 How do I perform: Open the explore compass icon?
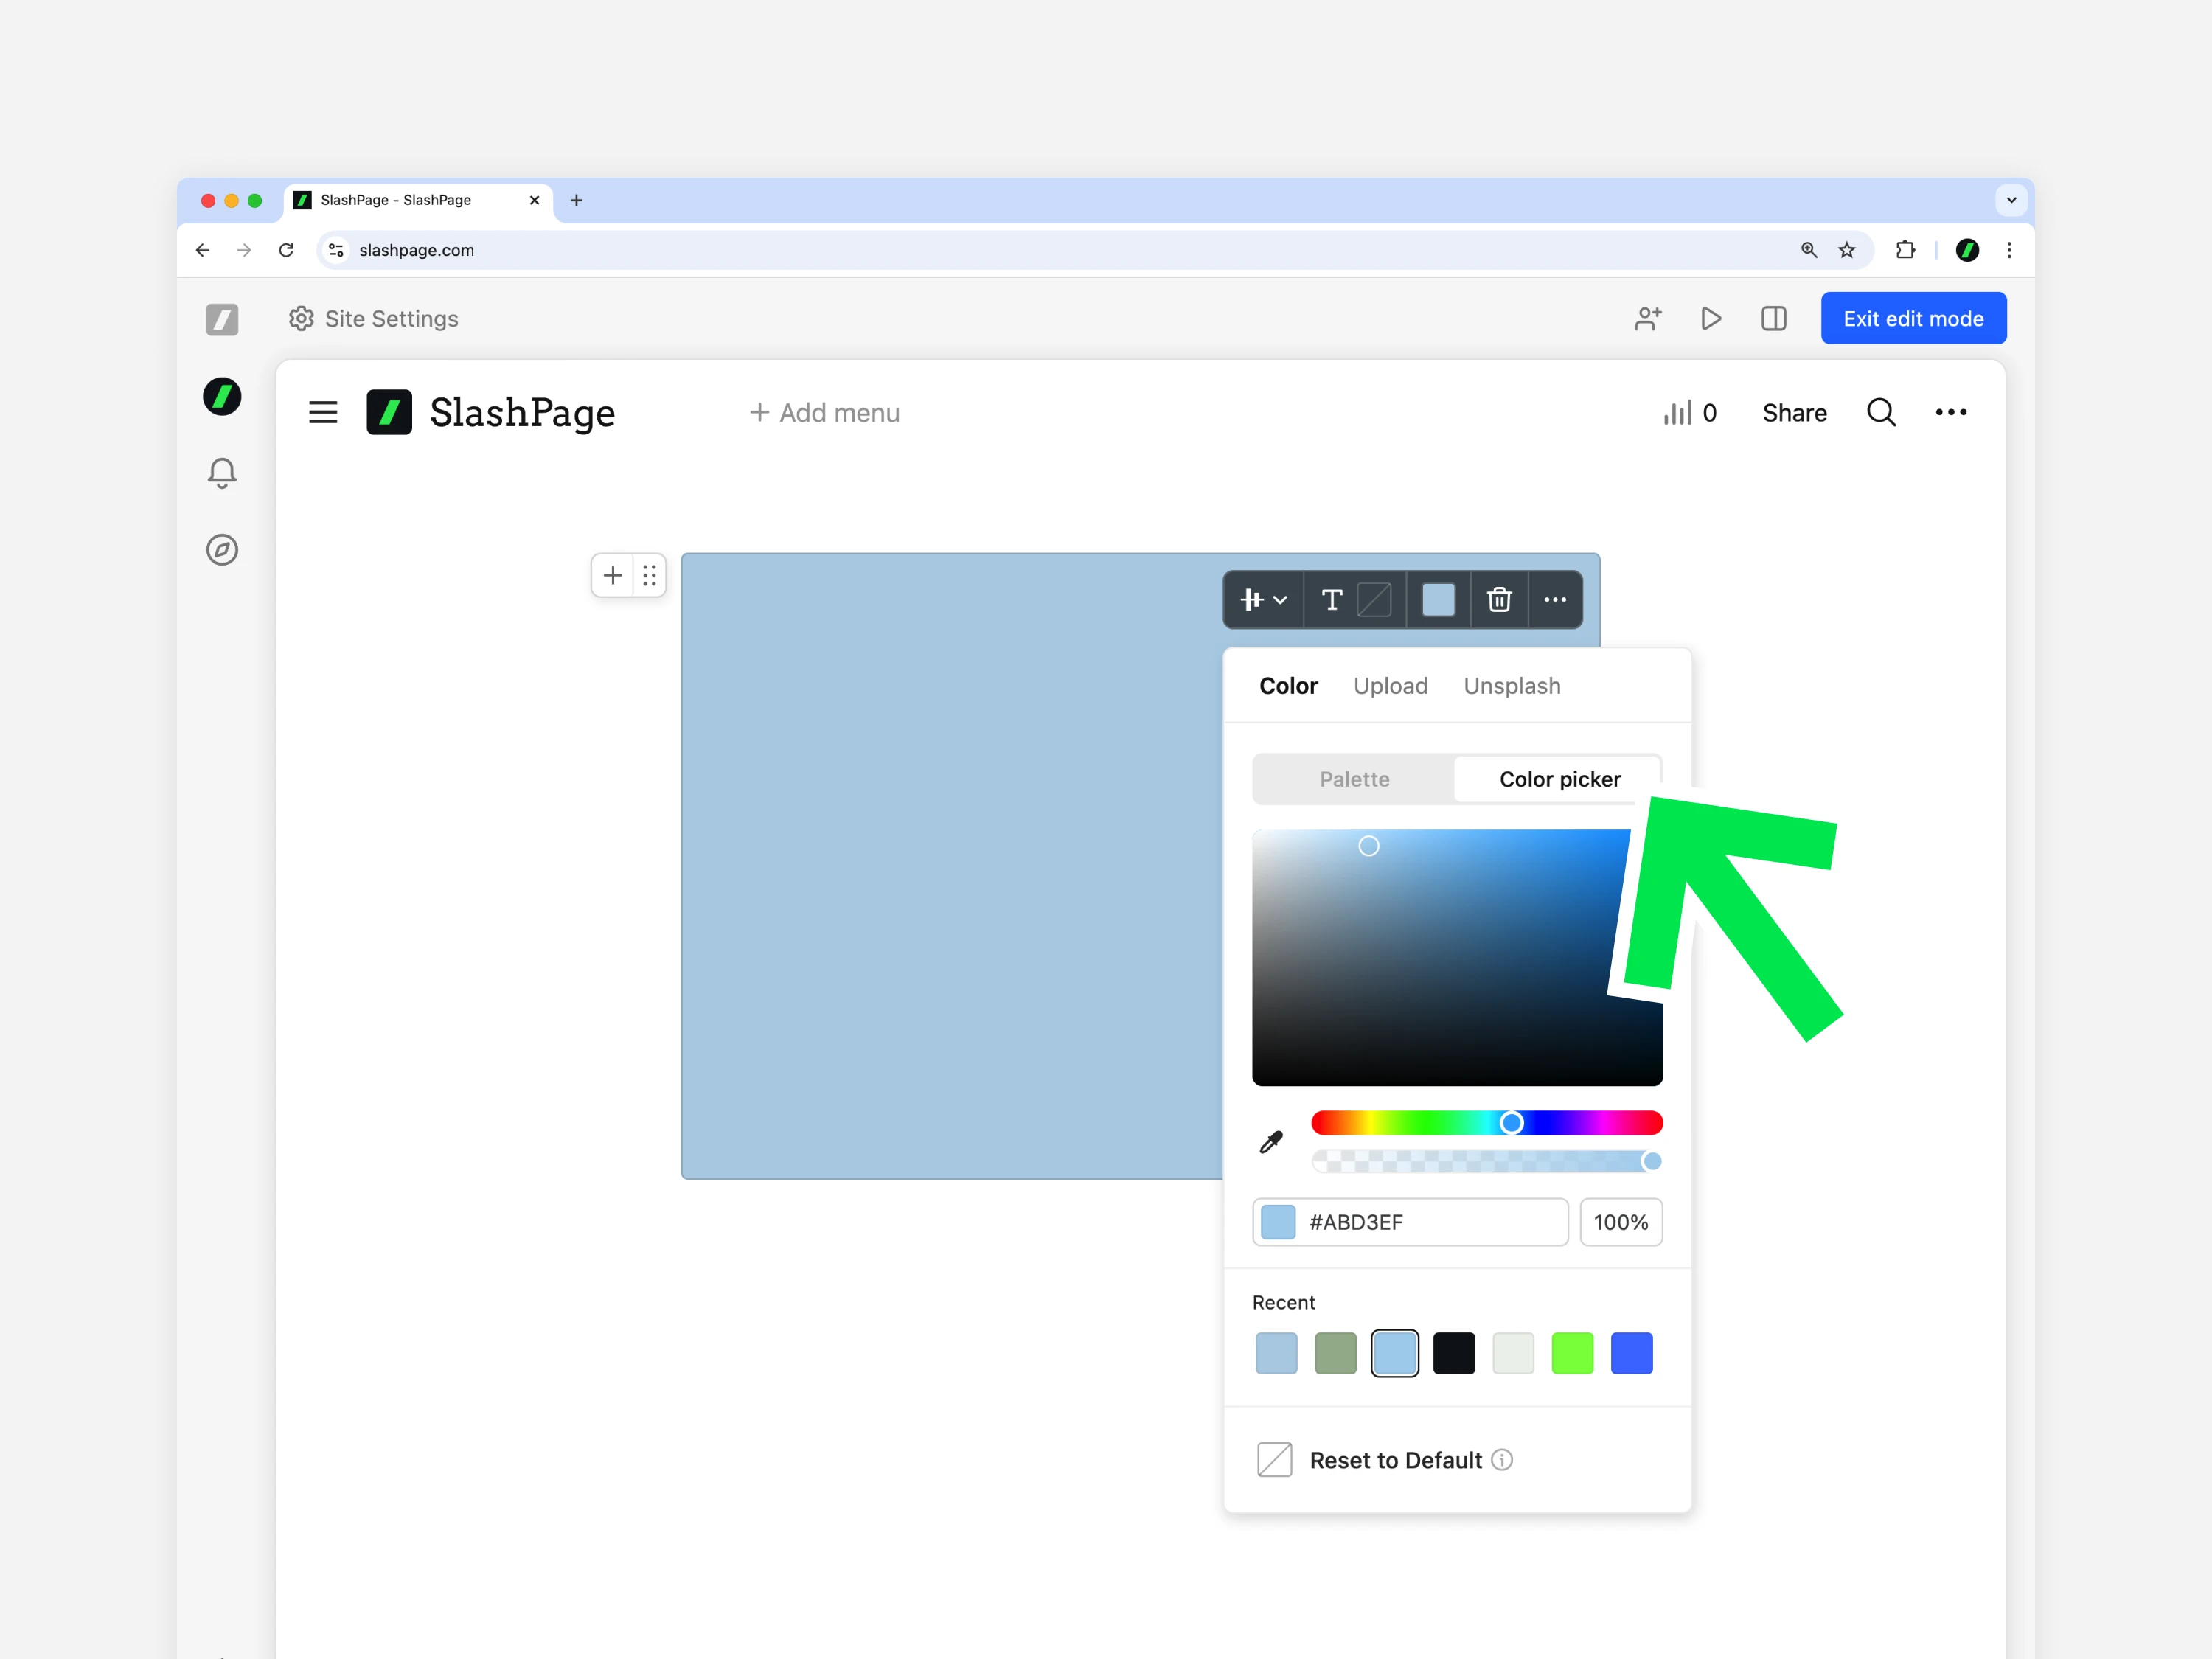point(222,549)
